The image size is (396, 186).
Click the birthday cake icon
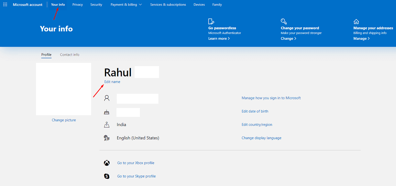107,112
